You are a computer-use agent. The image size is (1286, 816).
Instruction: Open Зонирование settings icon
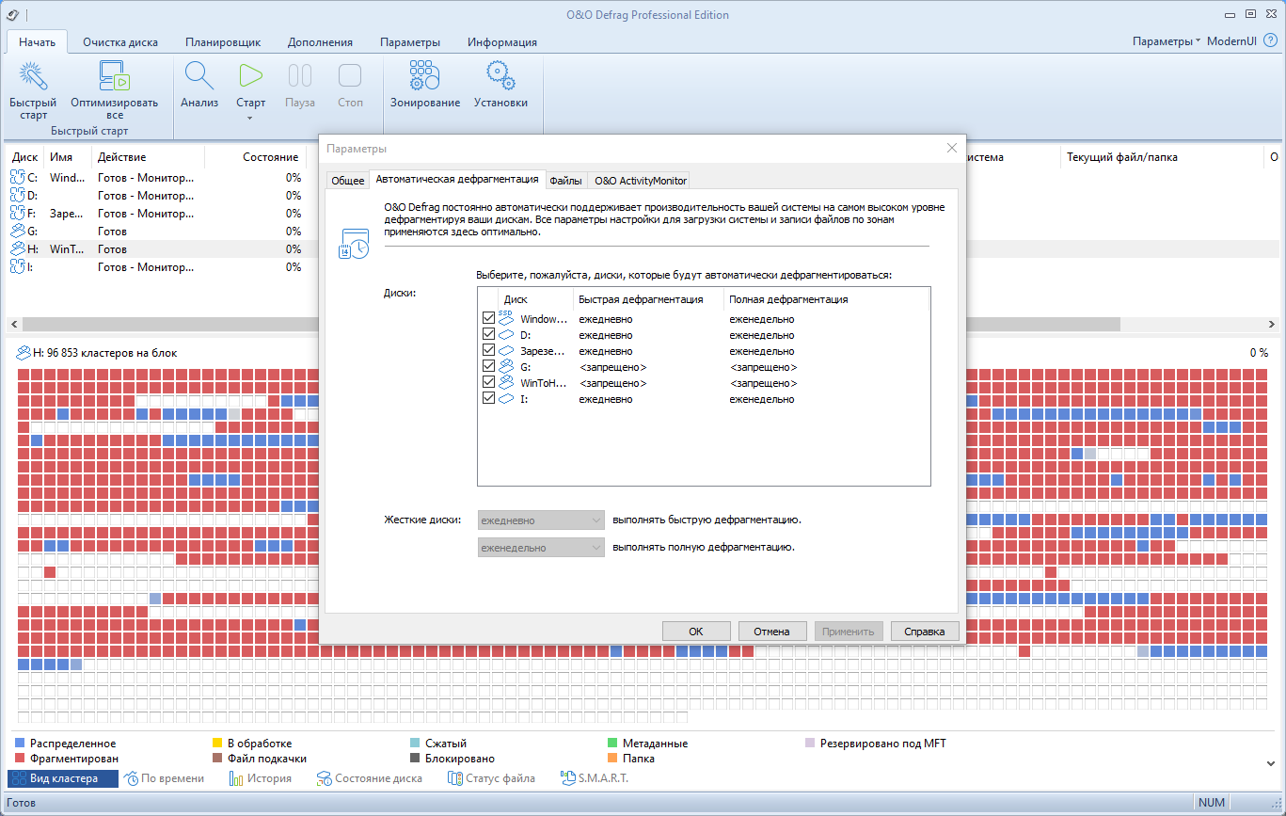[x=425, y=76]
